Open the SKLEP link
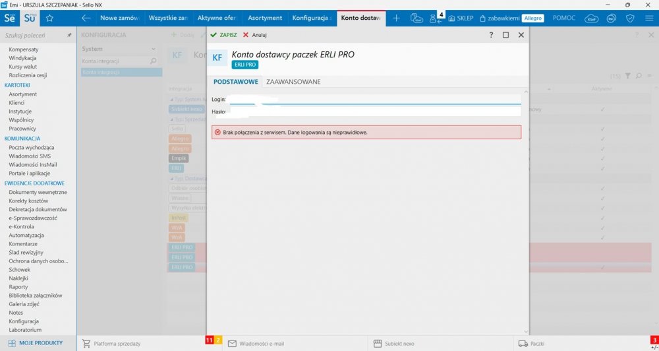The image size is (659, 351). point(461,18)
